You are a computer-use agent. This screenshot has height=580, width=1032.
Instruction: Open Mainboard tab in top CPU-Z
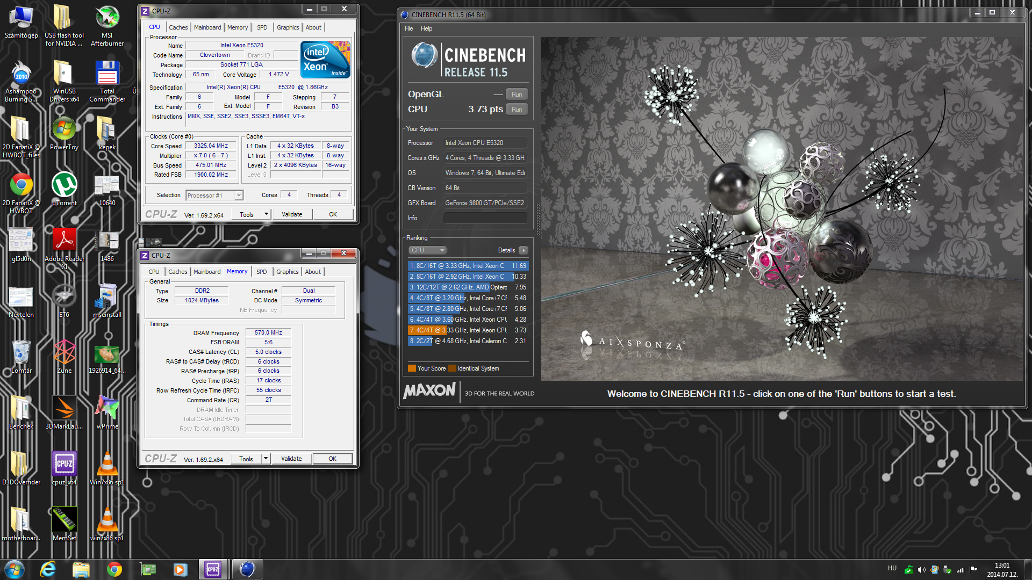[x=207, y=27]
